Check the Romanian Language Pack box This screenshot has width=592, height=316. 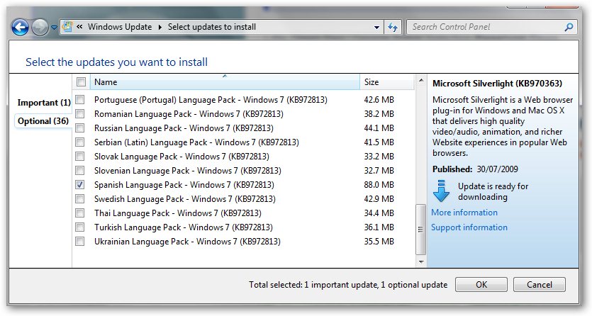[x=79, y=114]
